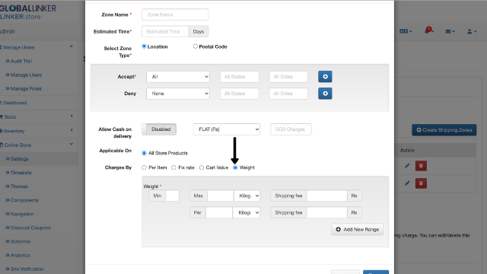The height and width of the screenshot is (274, 487).
Task: Click the add icon in the Accept row
Action: 325,77
